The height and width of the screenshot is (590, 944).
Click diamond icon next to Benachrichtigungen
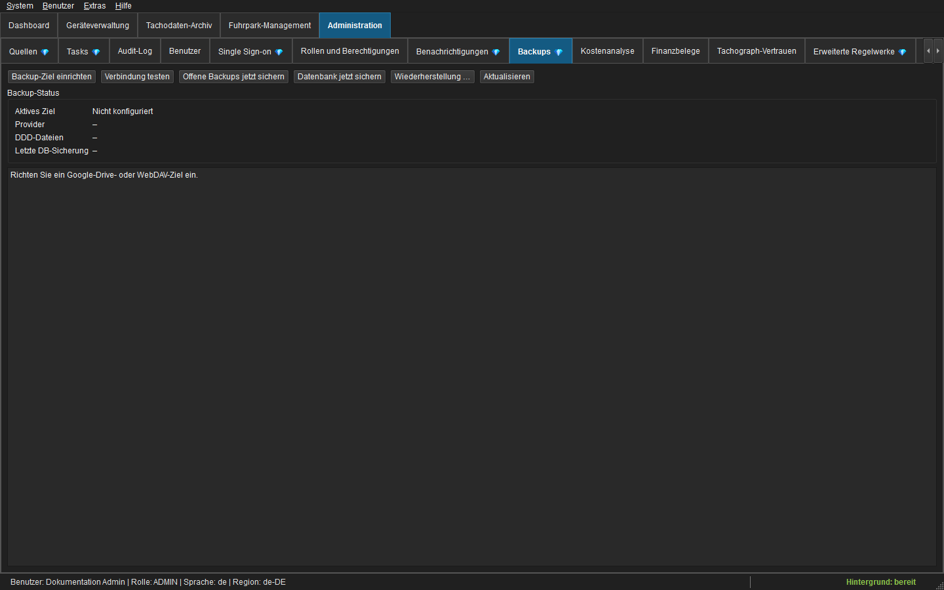pyautogui.click(x=496, y=52)
